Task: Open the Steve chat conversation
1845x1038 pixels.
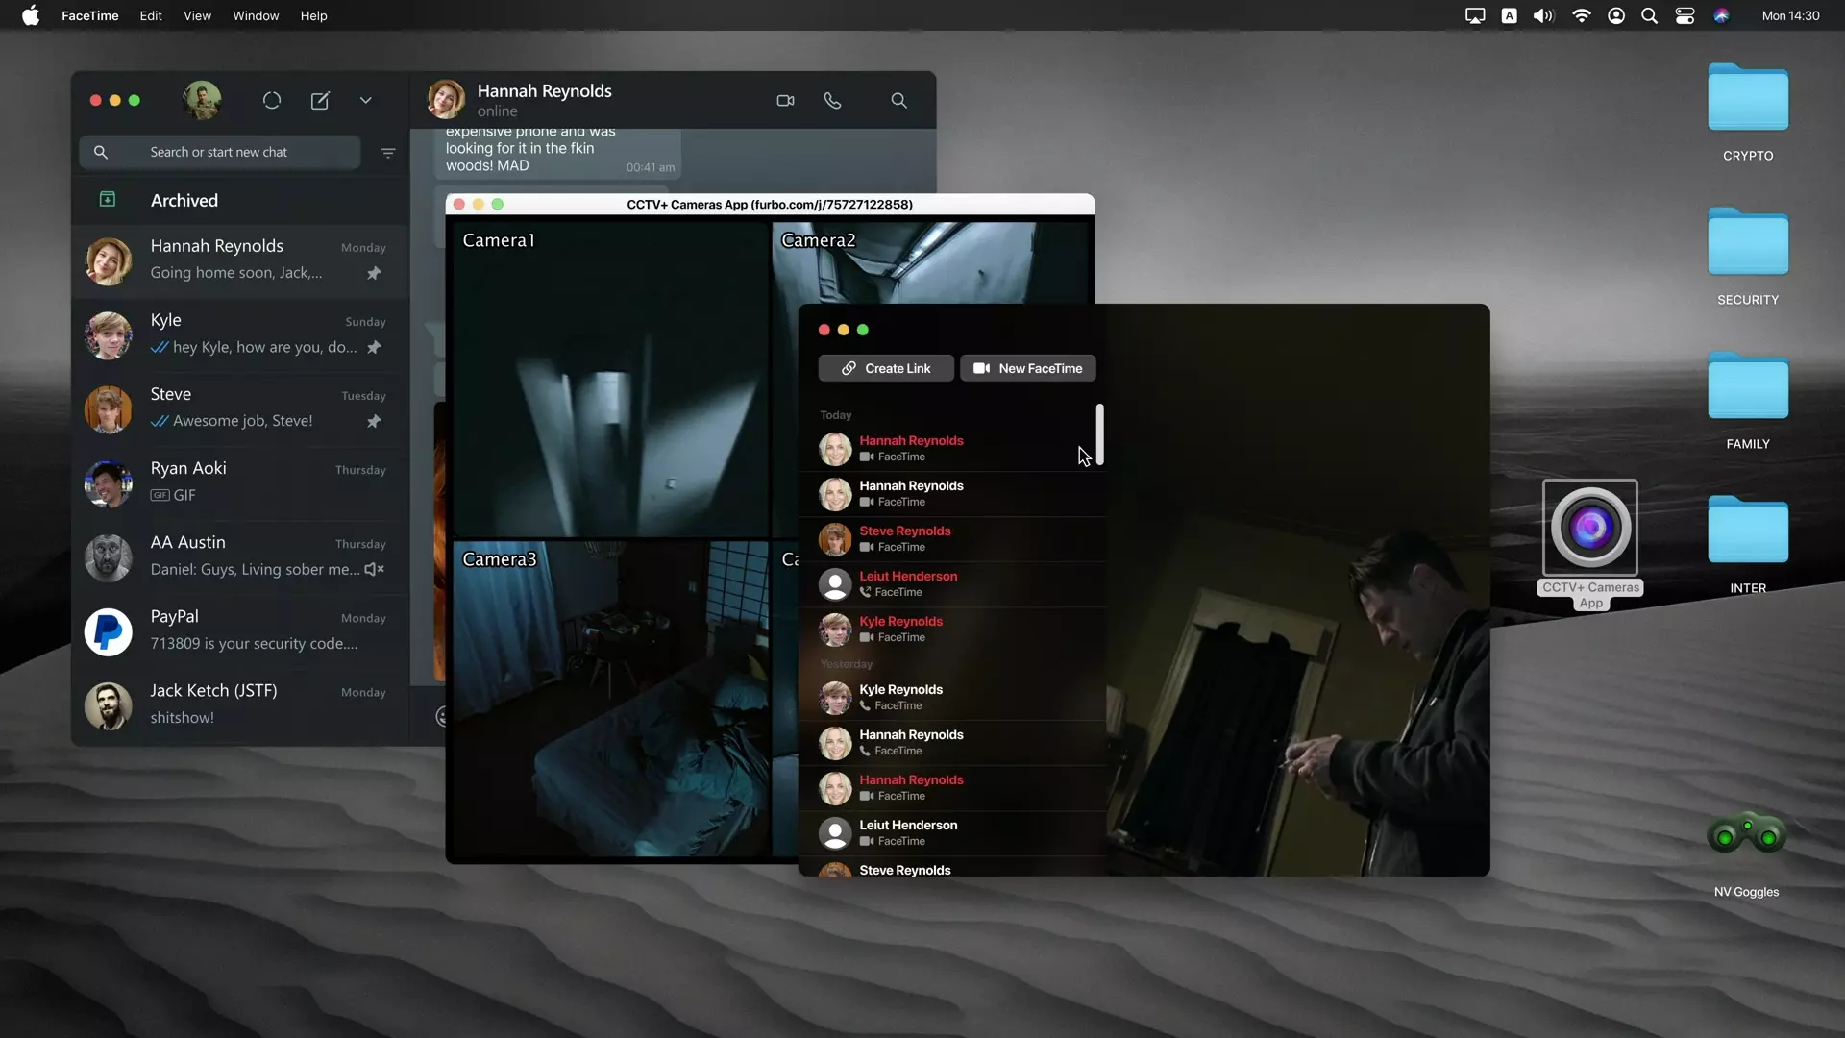Action: click(240, 408)
